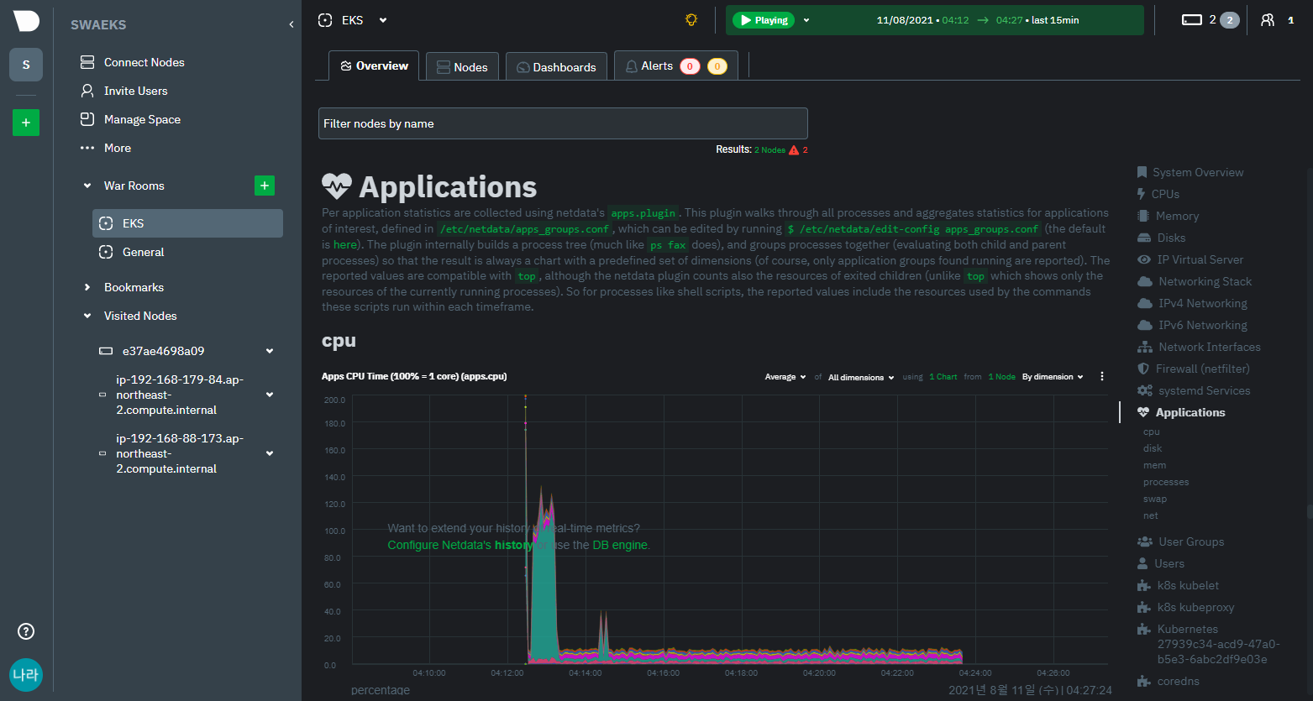Click the critical alerts count badge
The height and width of the screenshot is (701, 1313).
pos(690,66)
